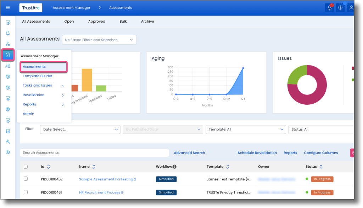
Task: Sort table by Template column arrows
Action: (228, 167)
